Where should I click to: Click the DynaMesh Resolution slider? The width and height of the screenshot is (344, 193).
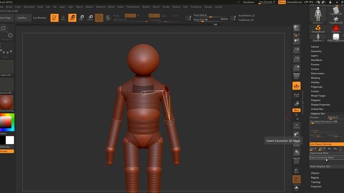pyautogui.click(x=327, y=122)
